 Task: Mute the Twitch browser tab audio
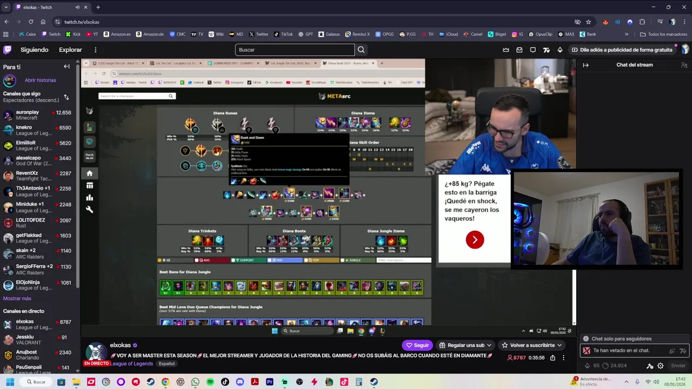77,7
